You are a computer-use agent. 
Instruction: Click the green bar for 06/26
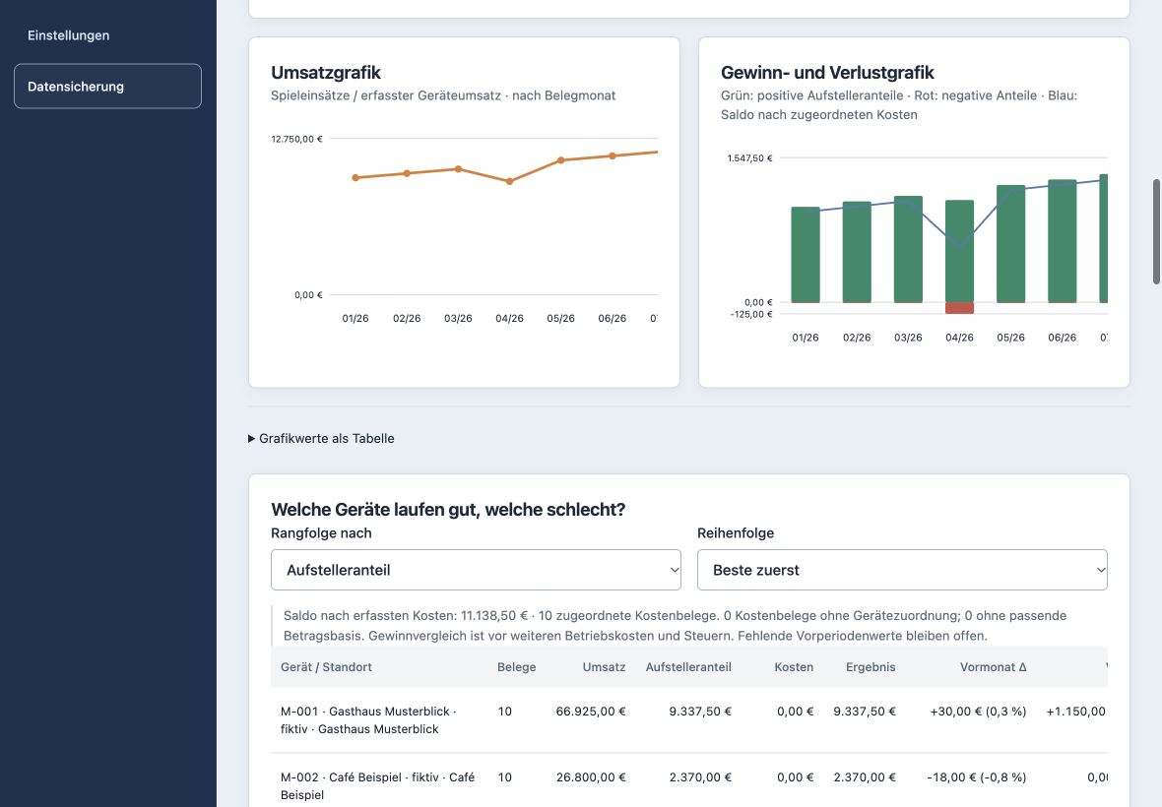coord(1062,240)
